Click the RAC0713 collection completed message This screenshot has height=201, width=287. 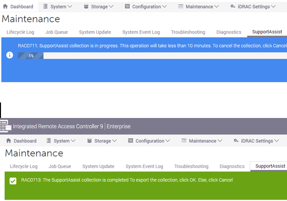pos(127,180)
